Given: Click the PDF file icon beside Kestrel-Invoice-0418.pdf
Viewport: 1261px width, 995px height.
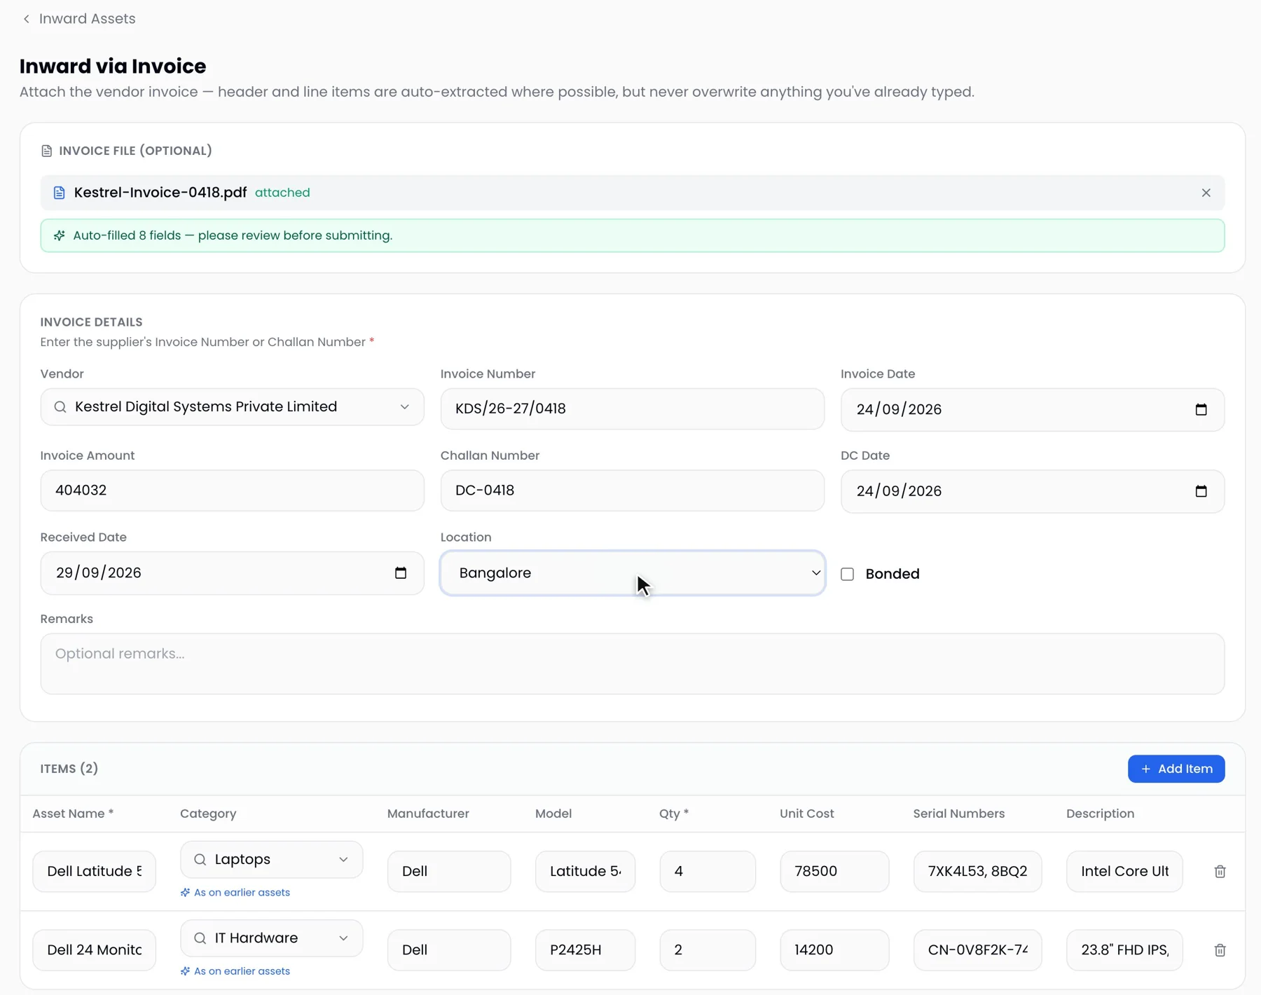Looking at the screenshot, I should [60, 193].
